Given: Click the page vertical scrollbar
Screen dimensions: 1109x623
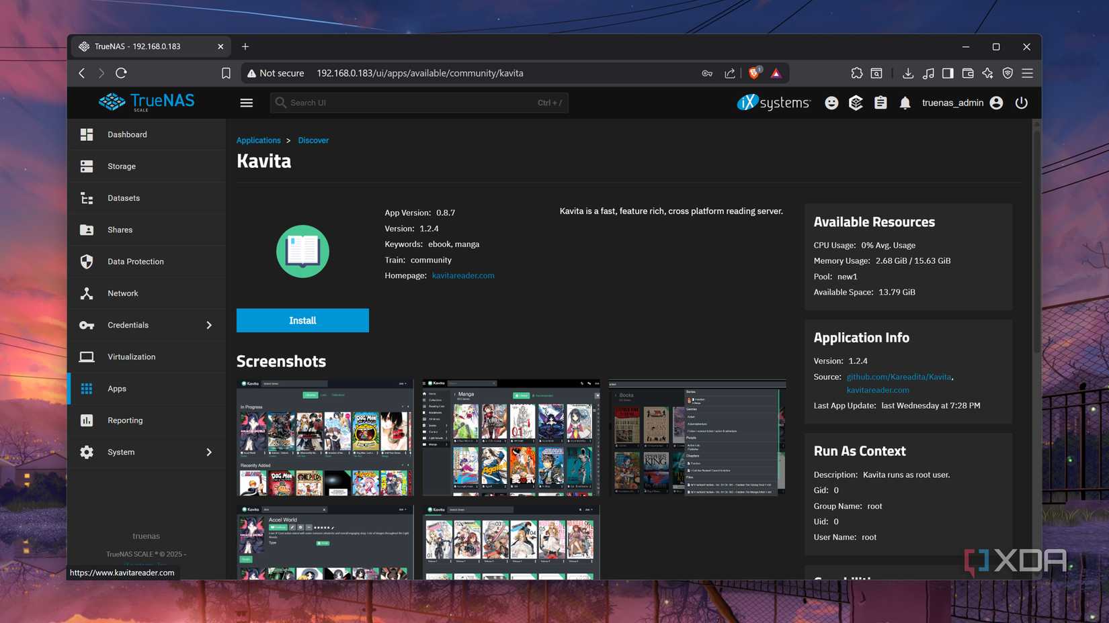Looking at the screenshot, I should click(x=1036, y=242).
